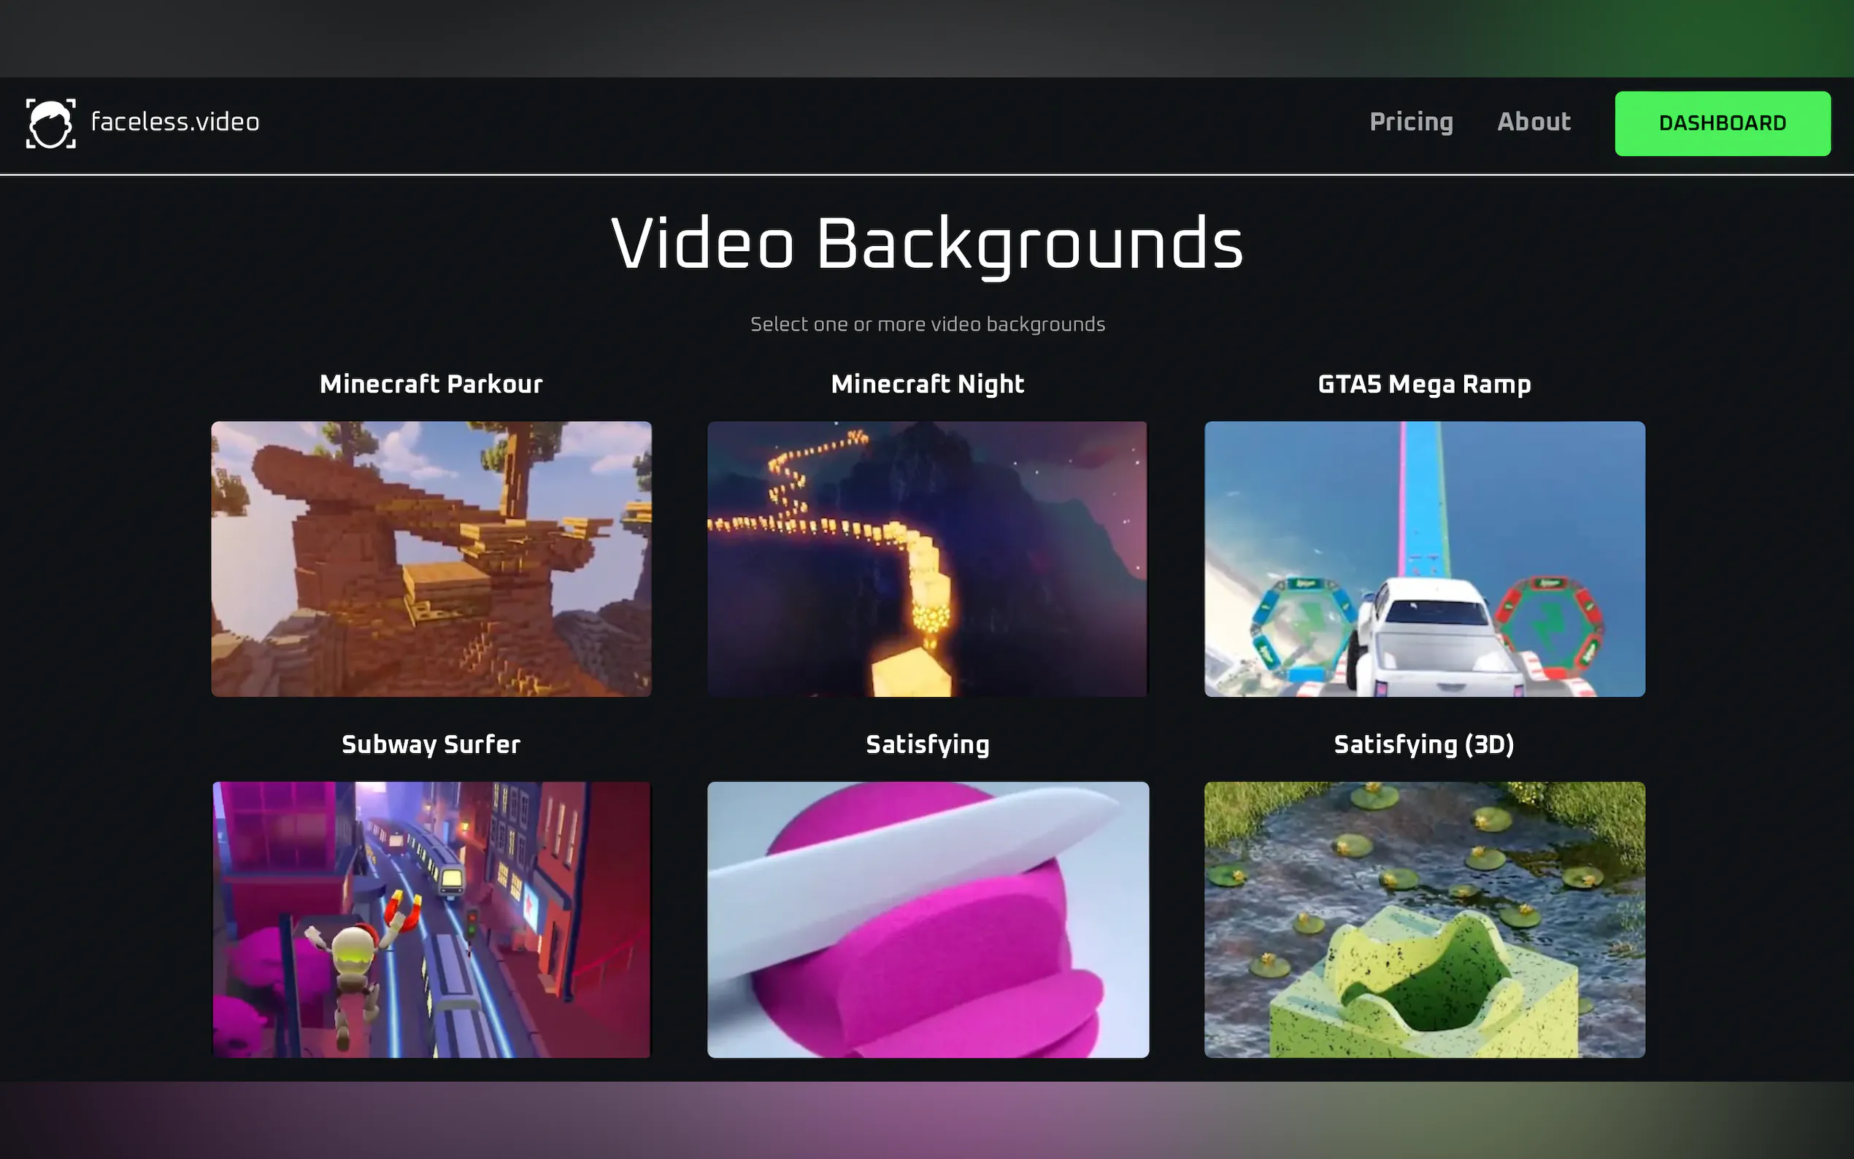Click the 'Select one or more video backgrounds' text
The height and width of the screenshot is (1159, 1854).
tap(928, 324)
